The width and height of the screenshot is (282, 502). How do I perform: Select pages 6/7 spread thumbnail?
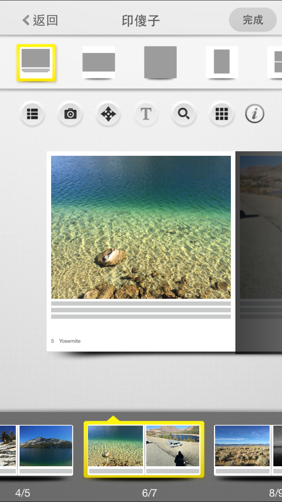(144, 449)
